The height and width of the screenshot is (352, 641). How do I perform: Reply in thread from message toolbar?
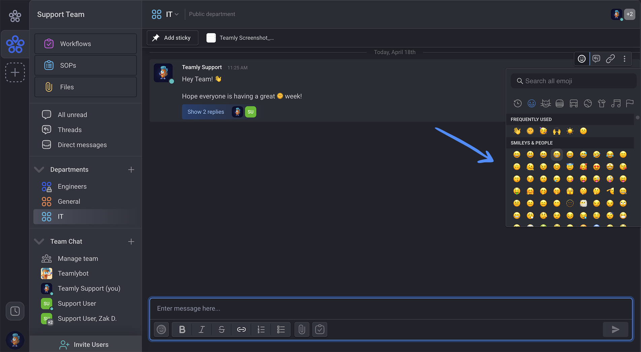tap(596, 59)
